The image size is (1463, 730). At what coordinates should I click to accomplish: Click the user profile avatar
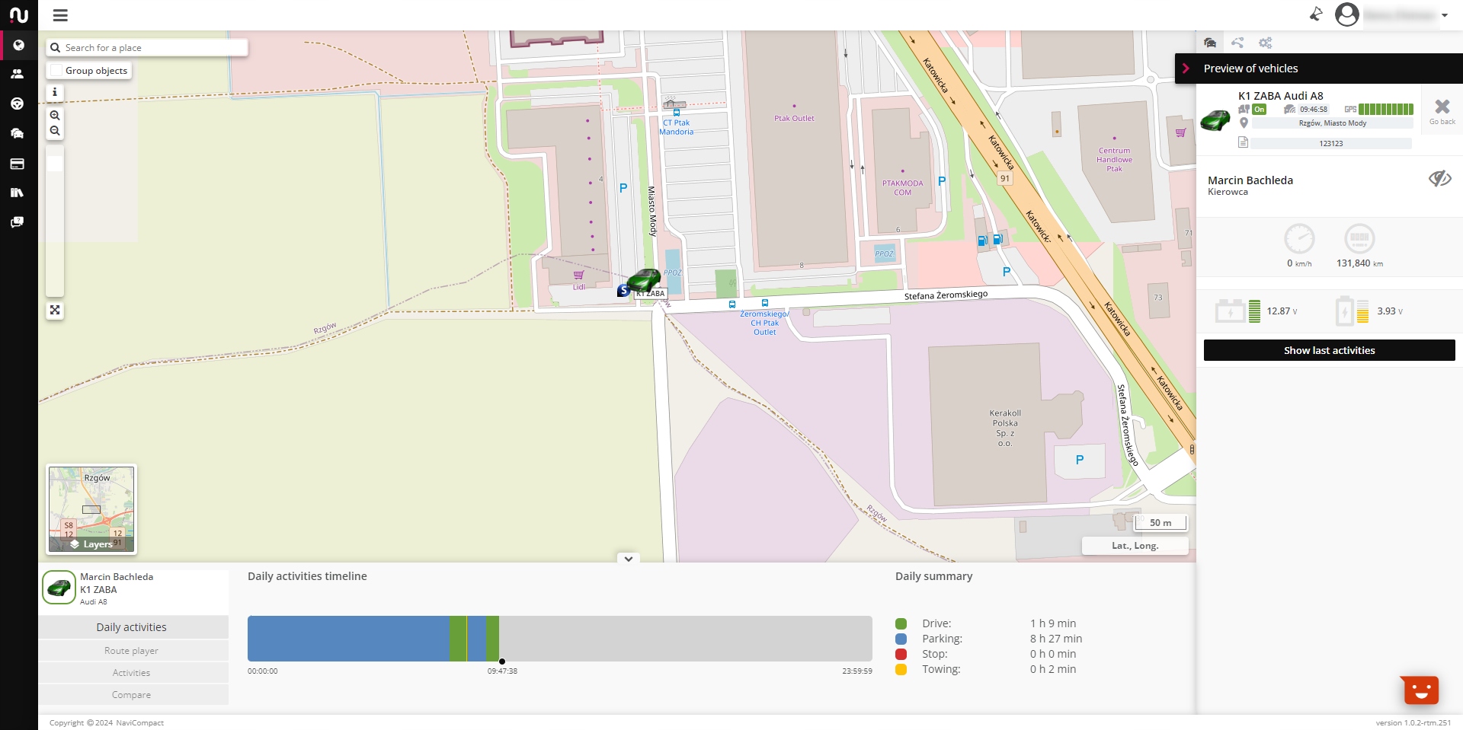point(1347,14)
